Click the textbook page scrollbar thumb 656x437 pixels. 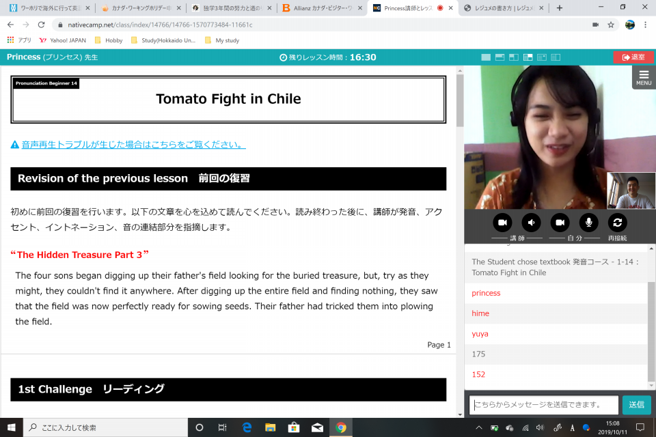tap(460, 100)
